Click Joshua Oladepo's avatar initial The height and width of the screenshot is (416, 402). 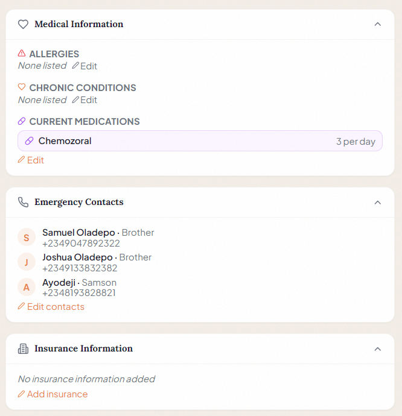(x=27, y=262)
